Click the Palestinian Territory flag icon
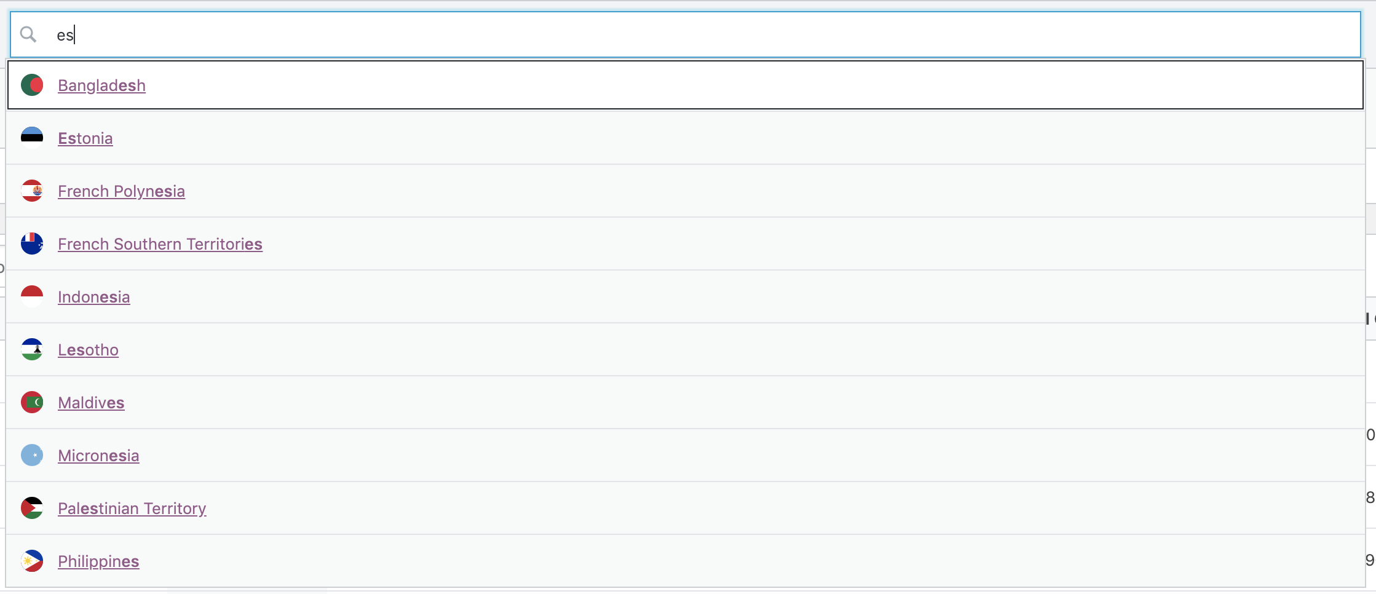 click(x=32, y=508)
